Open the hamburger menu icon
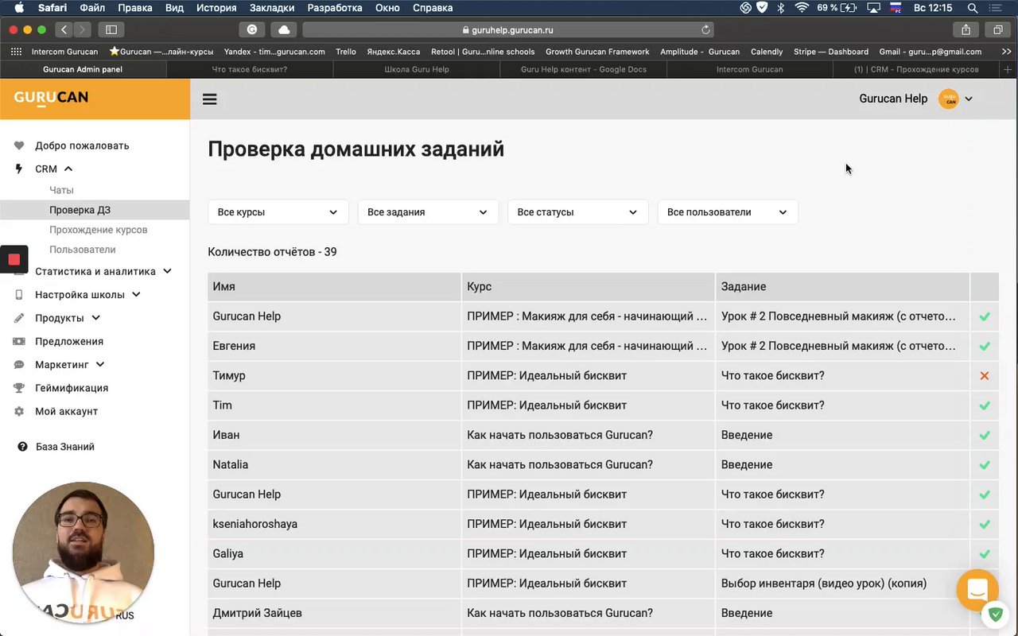The width and height of the screenshot is (1018, 636). point(210,99)
